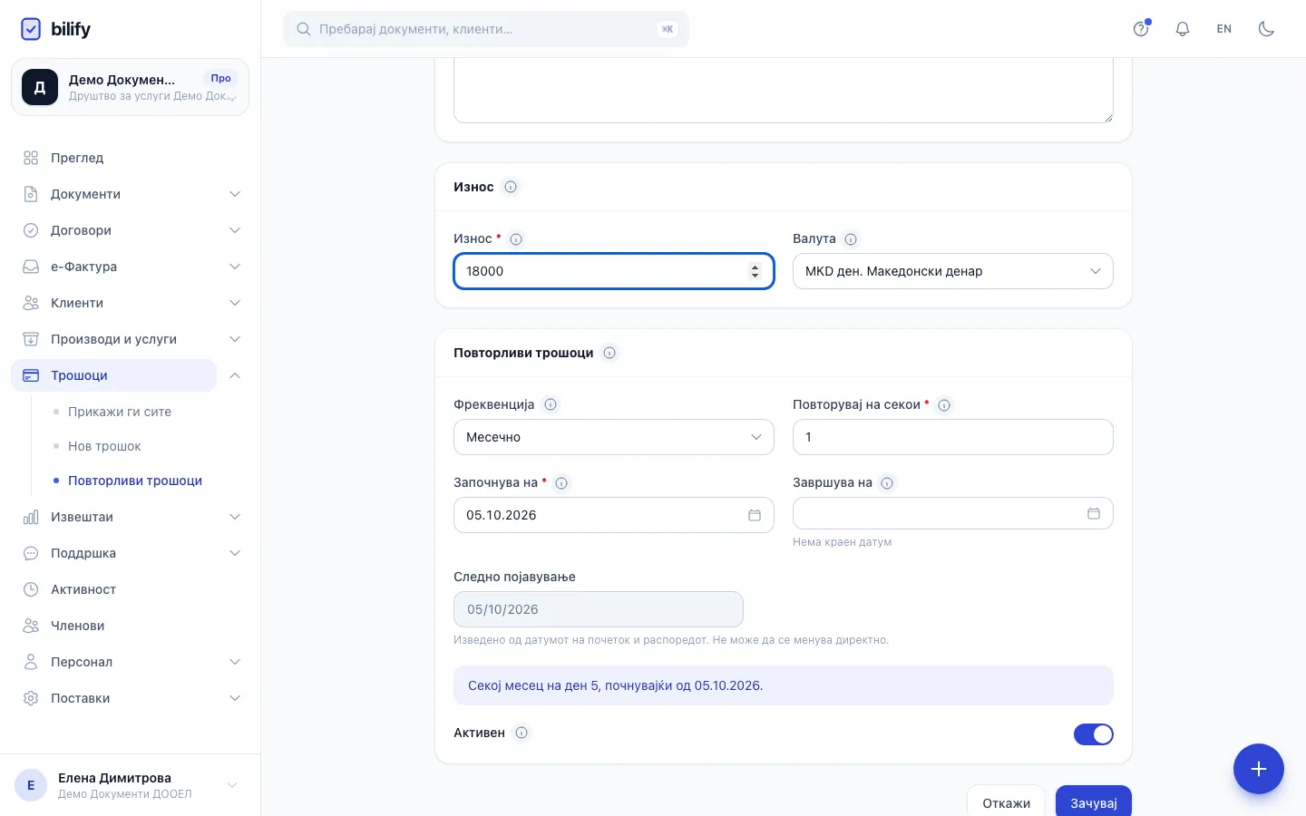Increment the Износ amount stepper
Viewport: 1306px width, 816px height.
tap(755, 267)
